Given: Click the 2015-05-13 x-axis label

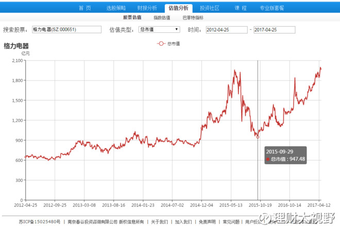Looking at the screenshot, I should click(x=231, y=205).
